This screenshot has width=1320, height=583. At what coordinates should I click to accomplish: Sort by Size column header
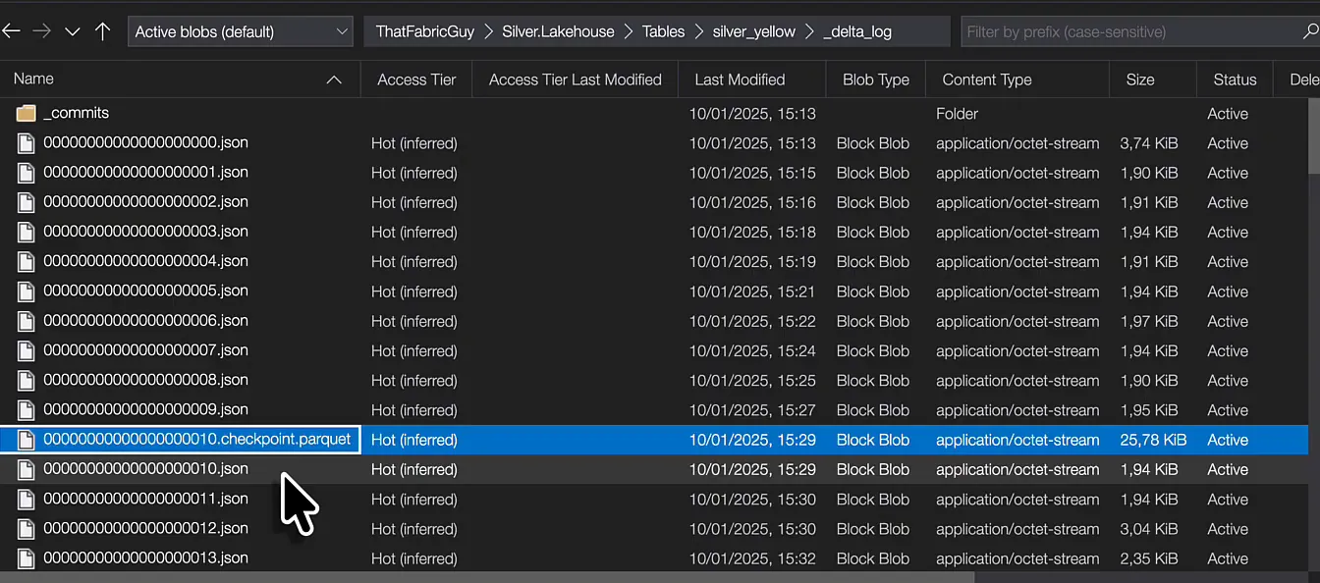point(1140,79)
